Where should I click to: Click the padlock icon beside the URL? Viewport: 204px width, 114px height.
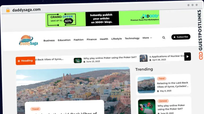pos(8,10)
